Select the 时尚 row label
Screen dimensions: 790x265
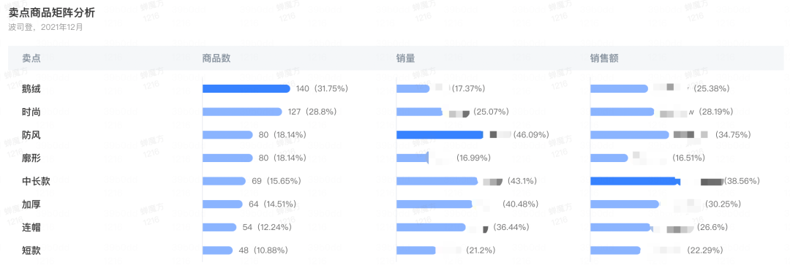[x=31, y=112]
